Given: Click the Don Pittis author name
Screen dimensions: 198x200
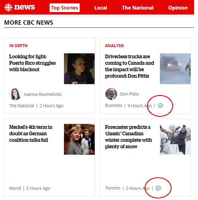Looking at the screenshot, I should 129,94.
